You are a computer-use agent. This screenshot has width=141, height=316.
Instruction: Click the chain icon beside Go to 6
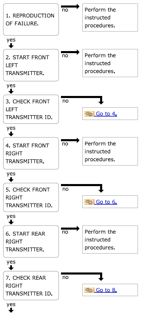pos(89,202)
